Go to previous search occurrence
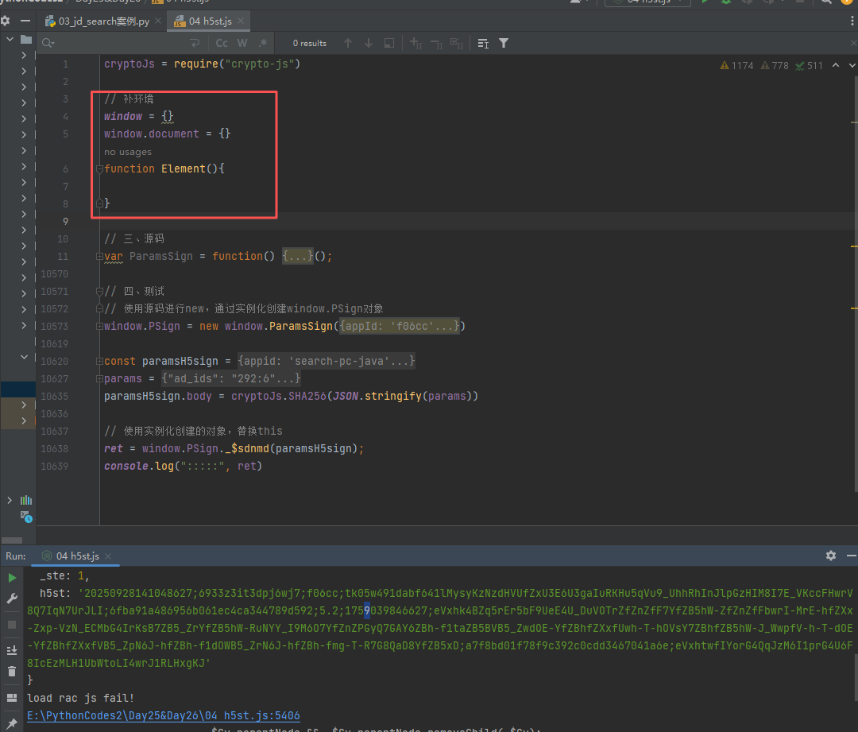 point(348,43)
